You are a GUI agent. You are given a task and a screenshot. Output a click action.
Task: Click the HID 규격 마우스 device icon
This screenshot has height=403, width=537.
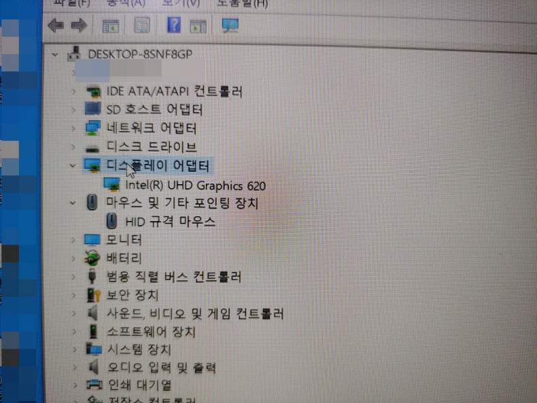[111, 222]
